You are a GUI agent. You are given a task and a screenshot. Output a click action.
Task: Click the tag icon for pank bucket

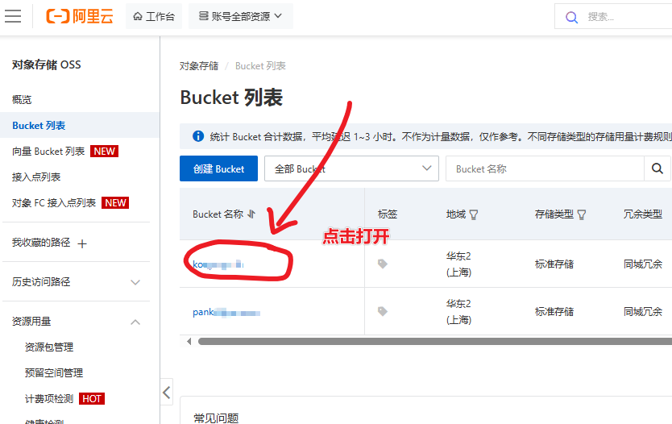383,311
